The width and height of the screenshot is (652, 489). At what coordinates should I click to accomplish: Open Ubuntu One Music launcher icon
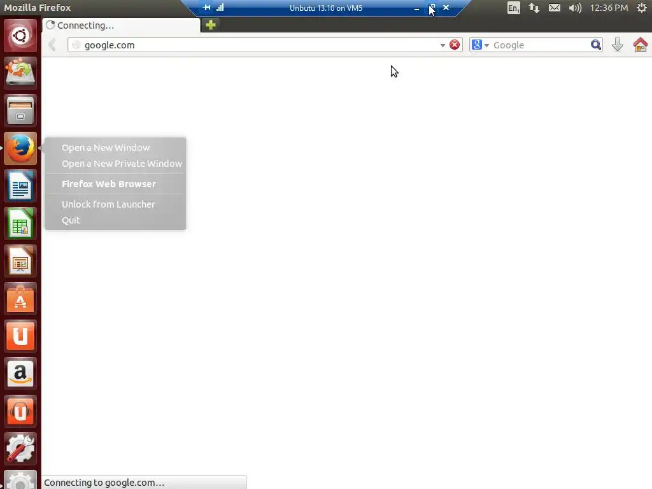pos(20,411)
